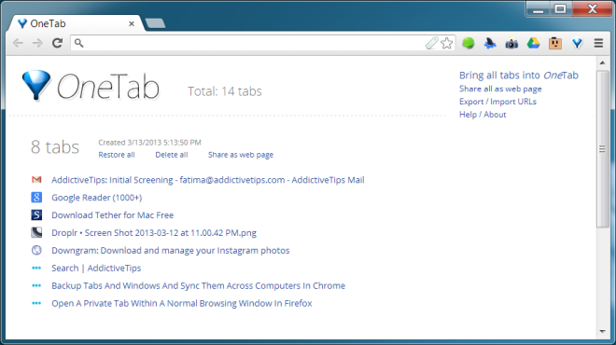Click Delete all for the 8 tabs group
Viewport: 616px width, 345px height.
(172, 155)
